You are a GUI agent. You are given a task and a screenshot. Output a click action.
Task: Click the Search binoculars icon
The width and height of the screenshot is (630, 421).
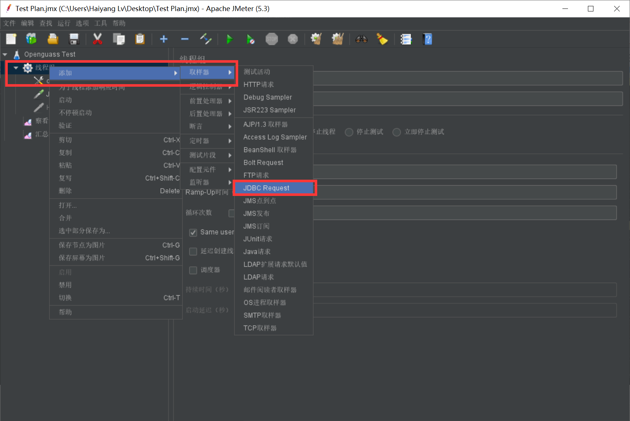click(x=361, y=39)
